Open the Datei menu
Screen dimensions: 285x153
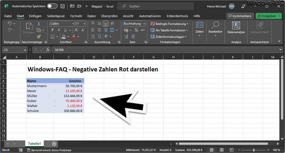pyautogui.click(x=8, y=16)
